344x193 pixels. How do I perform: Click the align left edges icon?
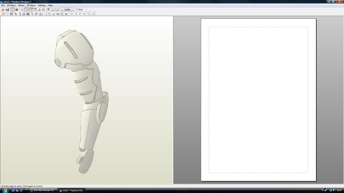(72, 14)
